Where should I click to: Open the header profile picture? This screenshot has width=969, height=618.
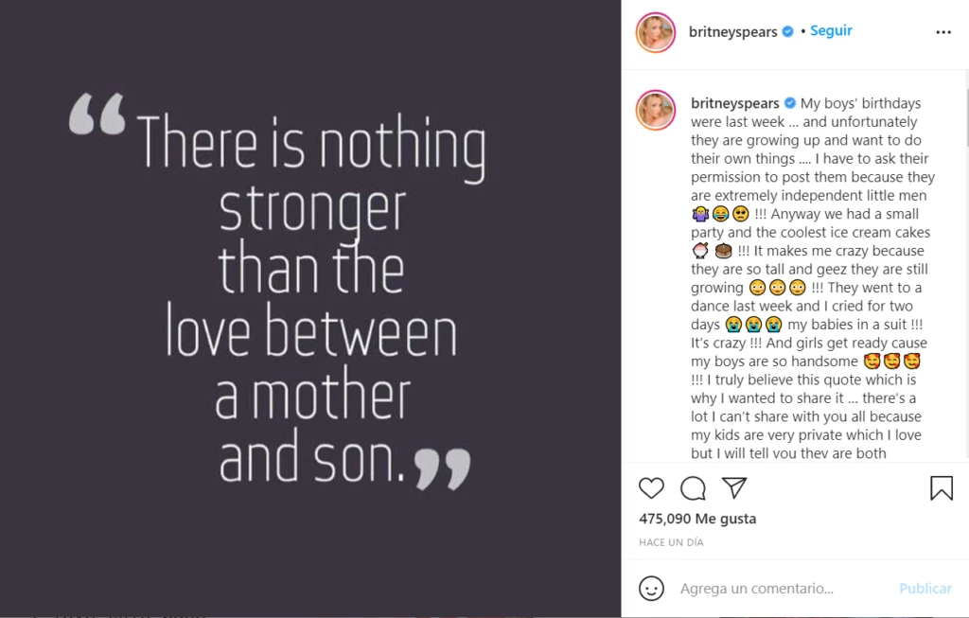point(655,32)
